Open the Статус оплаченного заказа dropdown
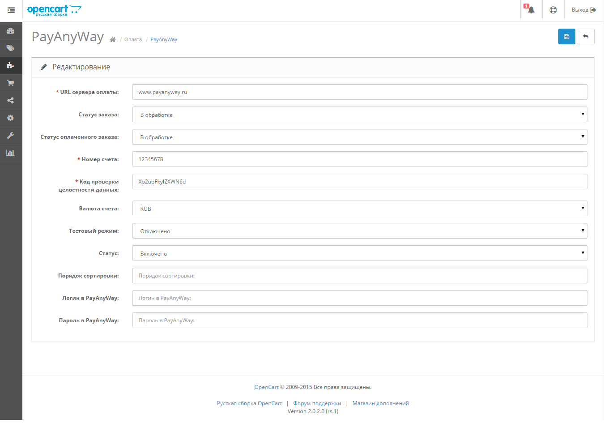Screen dimensions: 604x423 [360, 137]
